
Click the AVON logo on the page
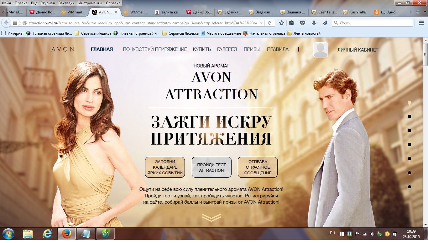[63, 49]
